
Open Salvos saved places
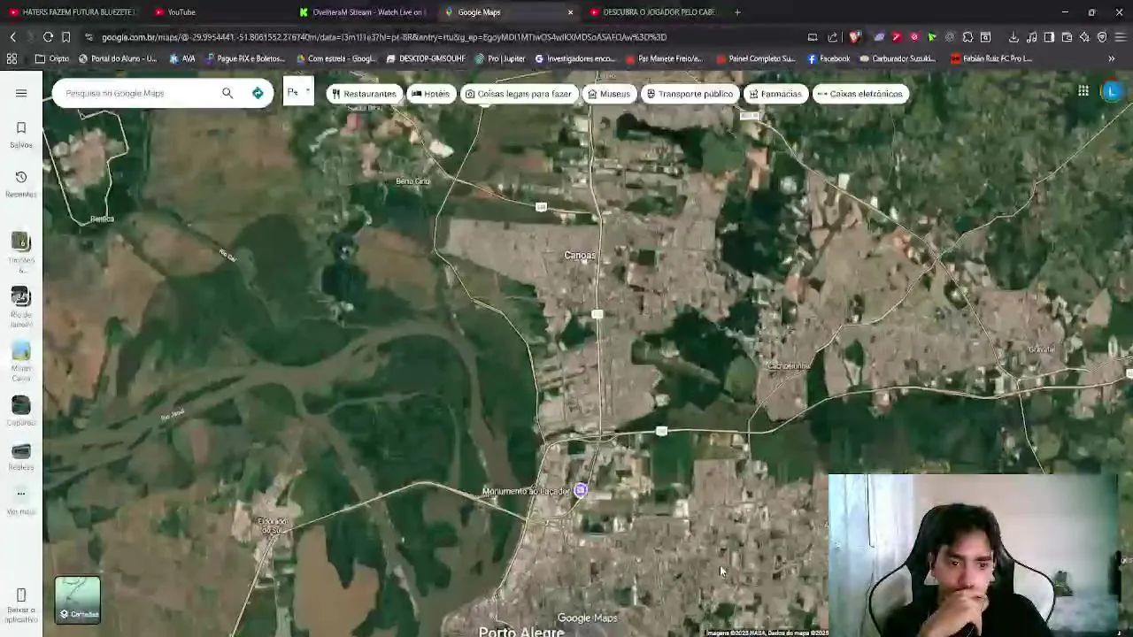[x=21, y=134]
